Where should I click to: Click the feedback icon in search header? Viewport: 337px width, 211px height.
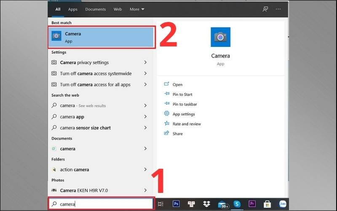[265, 9]
